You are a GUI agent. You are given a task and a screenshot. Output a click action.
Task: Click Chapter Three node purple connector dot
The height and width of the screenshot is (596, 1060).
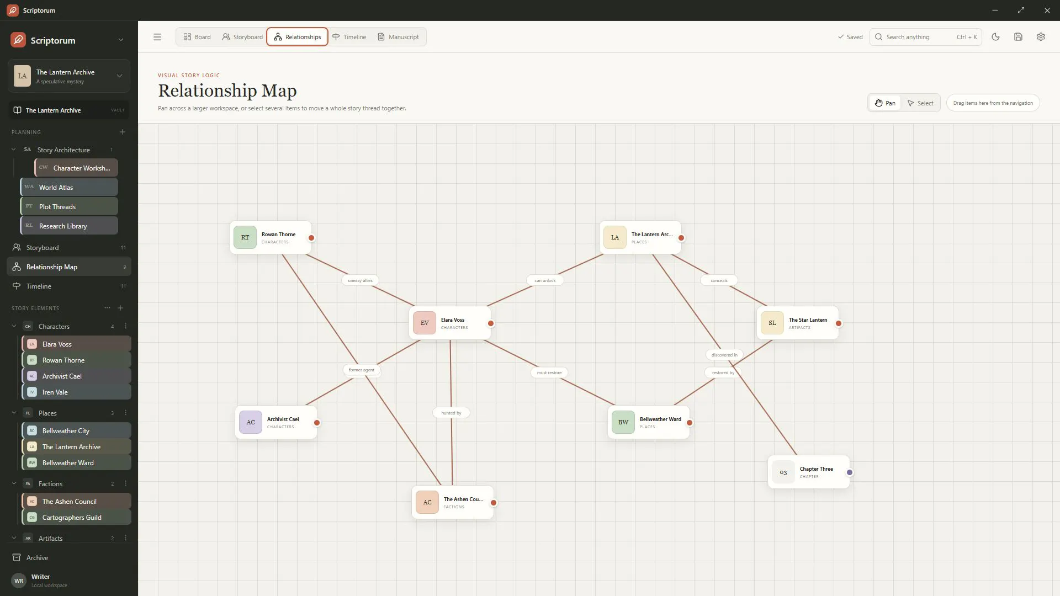click(x=850, y=472)
